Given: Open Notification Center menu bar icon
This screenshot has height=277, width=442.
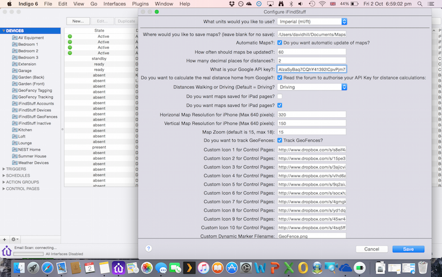Looking at the screenshot, I should pos(431,4).
